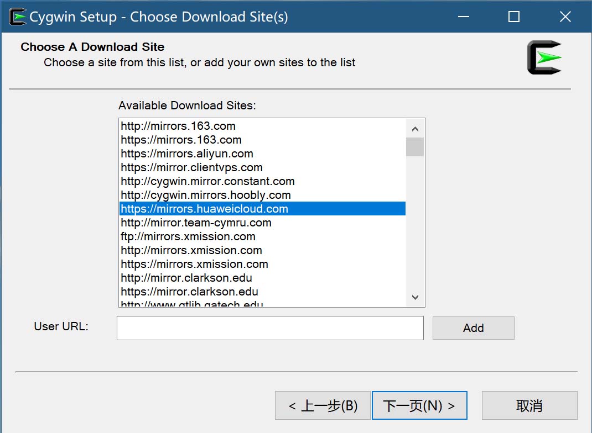
Task: Choose https://mirrors.aliyun.com from the list
Action: pos(262,154)
